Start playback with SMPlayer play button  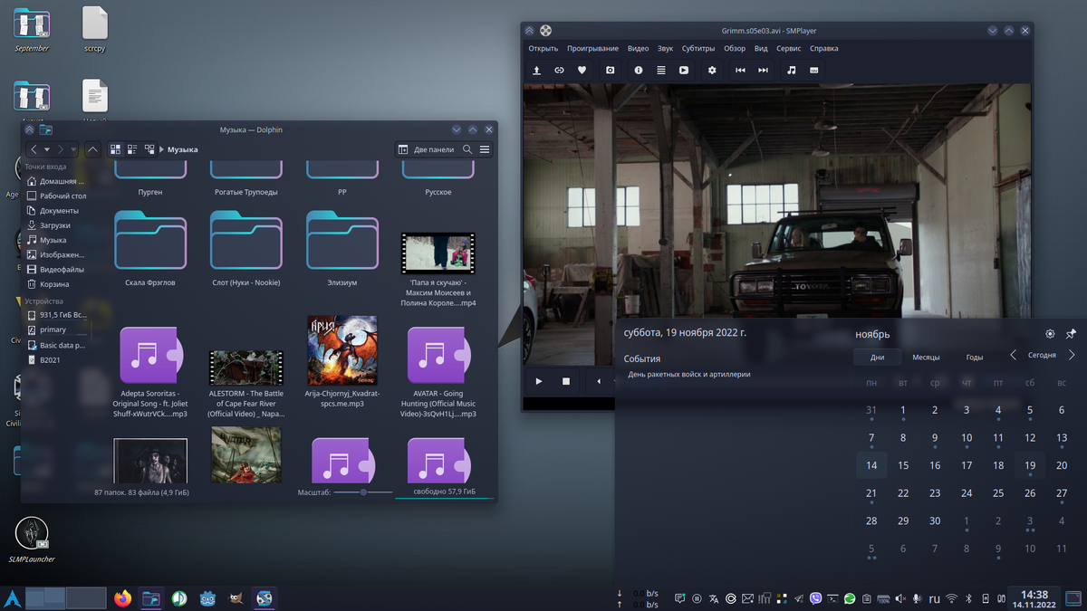(539, 381)
